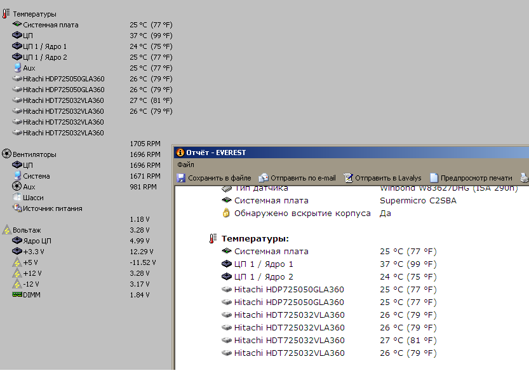Click 24 °C (75 °F) value in report
The height and width of the screenshot is (380, 529).
point(408,277)
